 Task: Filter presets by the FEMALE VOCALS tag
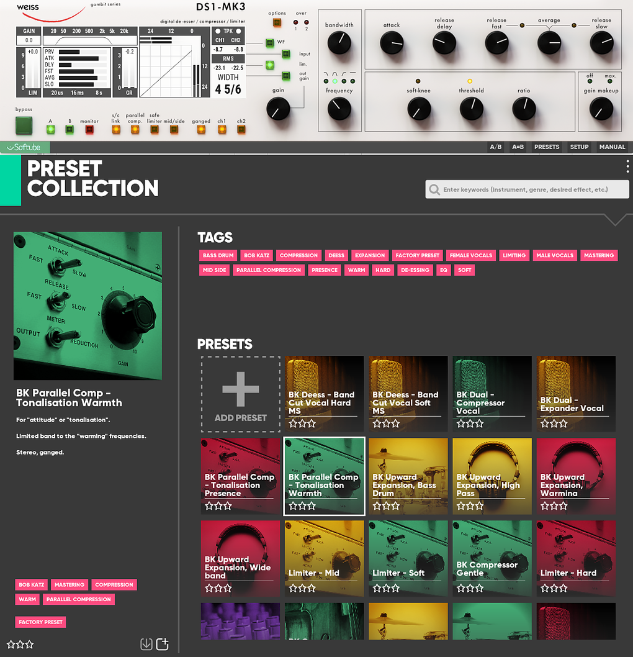pyautogui.click(x=471, y=256)
